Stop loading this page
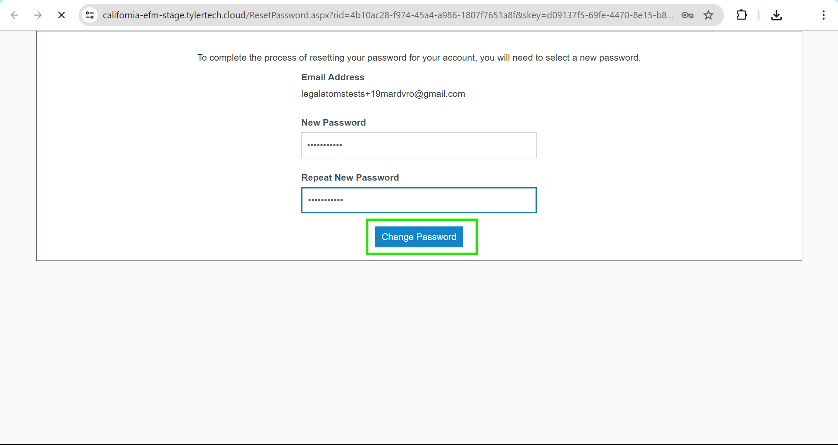 point(62,15)
